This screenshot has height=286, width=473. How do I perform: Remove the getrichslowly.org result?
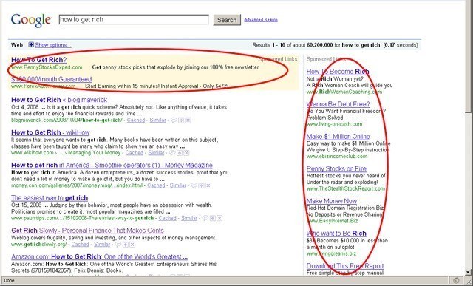132,245
